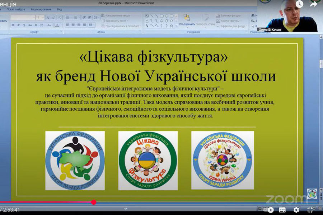This screenshot has width=323, height=215.
Task: Click the Watch Later clock icon
Action: pos(299,4)
